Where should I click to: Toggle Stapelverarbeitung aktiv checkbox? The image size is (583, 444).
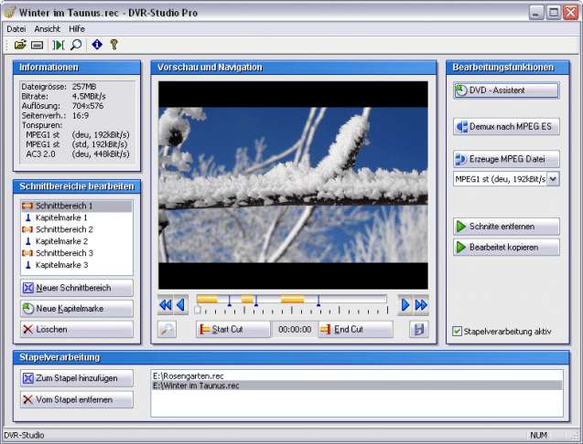tap(457, 331)
